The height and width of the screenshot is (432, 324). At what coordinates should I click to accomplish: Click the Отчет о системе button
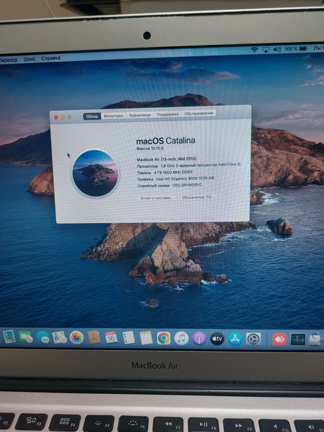tap(157, 198)
